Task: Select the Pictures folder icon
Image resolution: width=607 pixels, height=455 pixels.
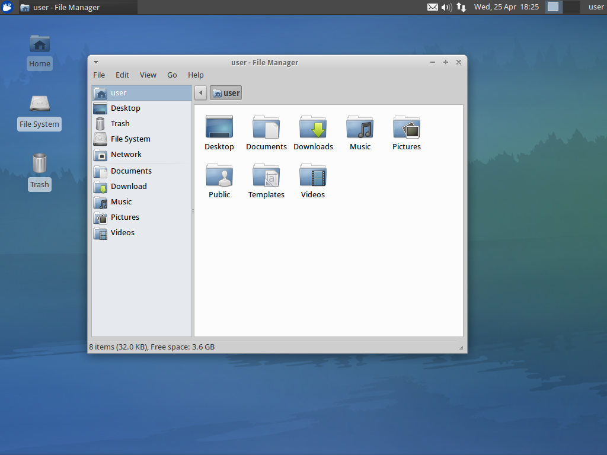Action: click(407, 127)
